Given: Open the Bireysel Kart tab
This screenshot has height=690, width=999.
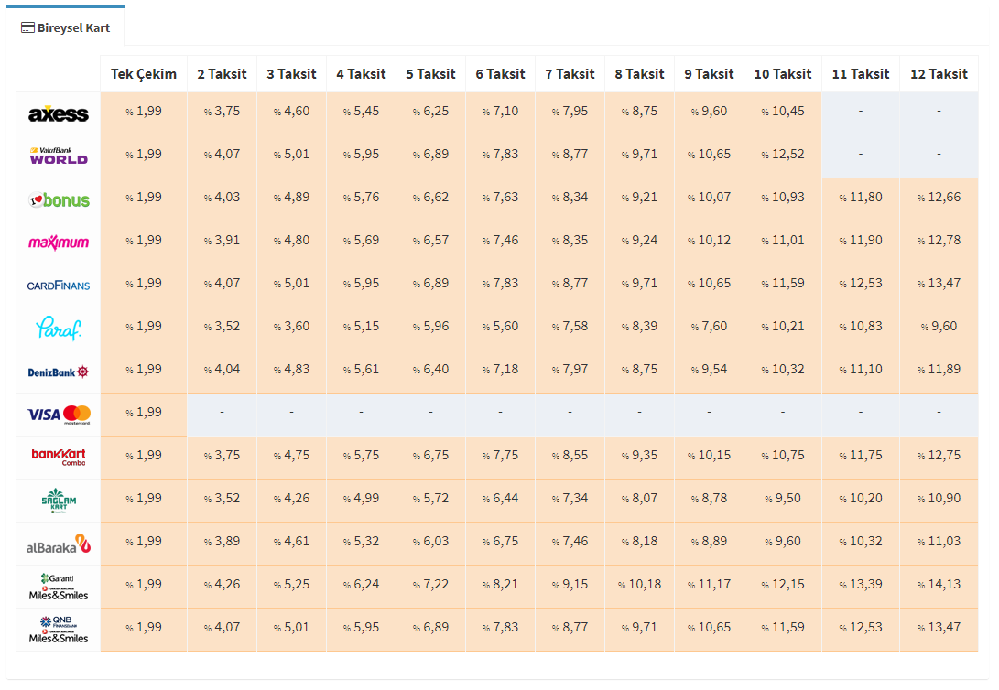Looking at the screenshot, I should click(66, 27).
